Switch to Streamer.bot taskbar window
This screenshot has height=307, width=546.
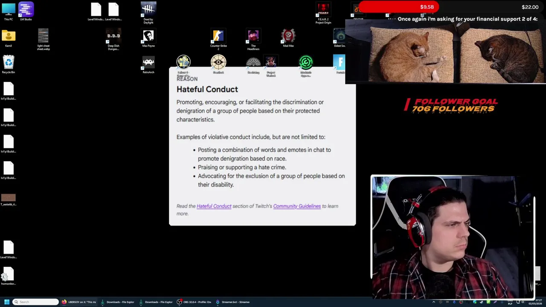[233, 302]
